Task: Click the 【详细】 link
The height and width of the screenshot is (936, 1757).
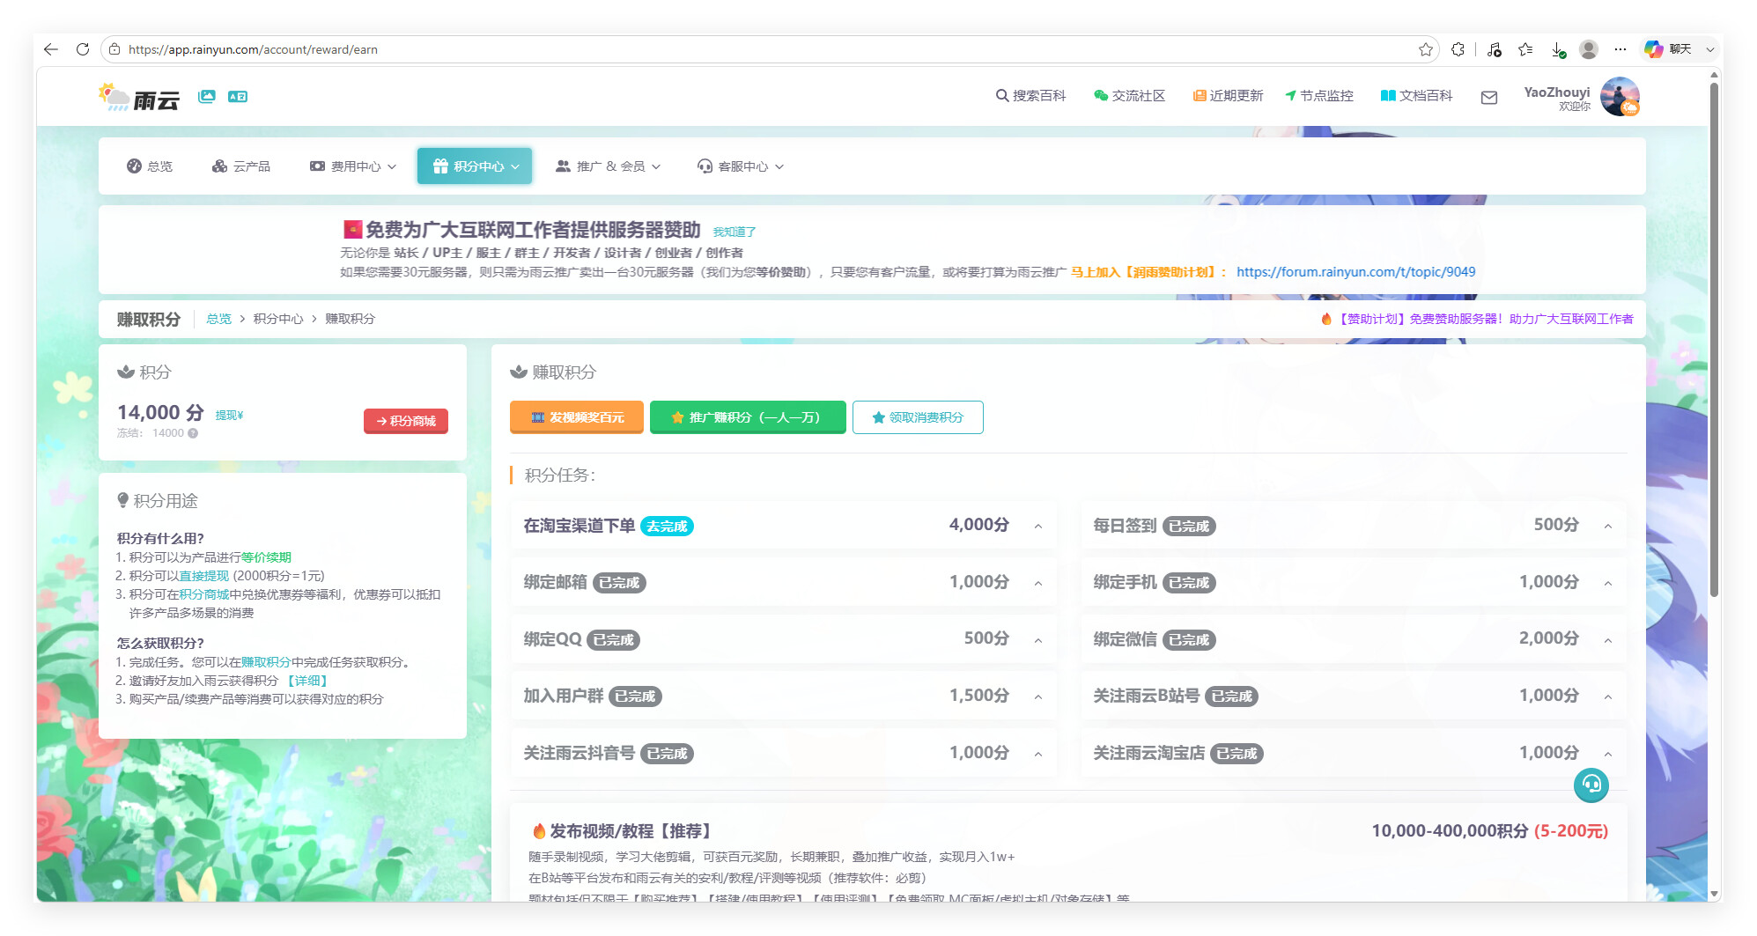Action: (x=306, y=681)
